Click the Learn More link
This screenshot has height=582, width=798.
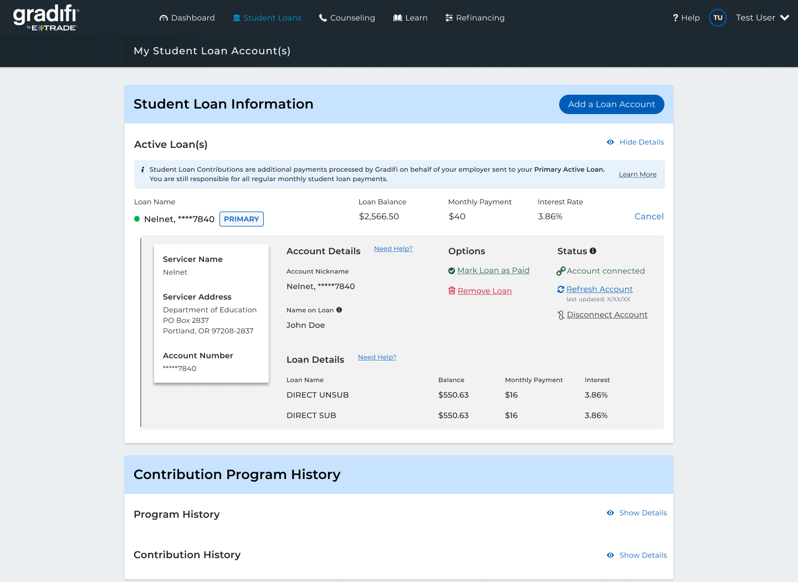point(638,174)
